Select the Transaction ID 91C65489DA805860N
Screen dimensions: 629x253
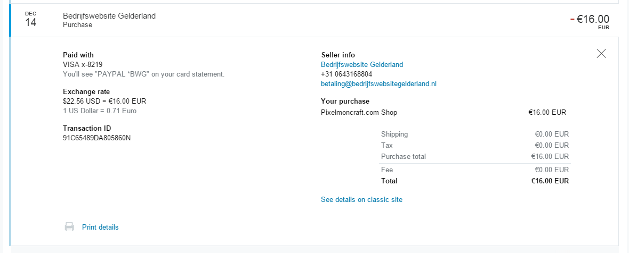click(96, 138)
